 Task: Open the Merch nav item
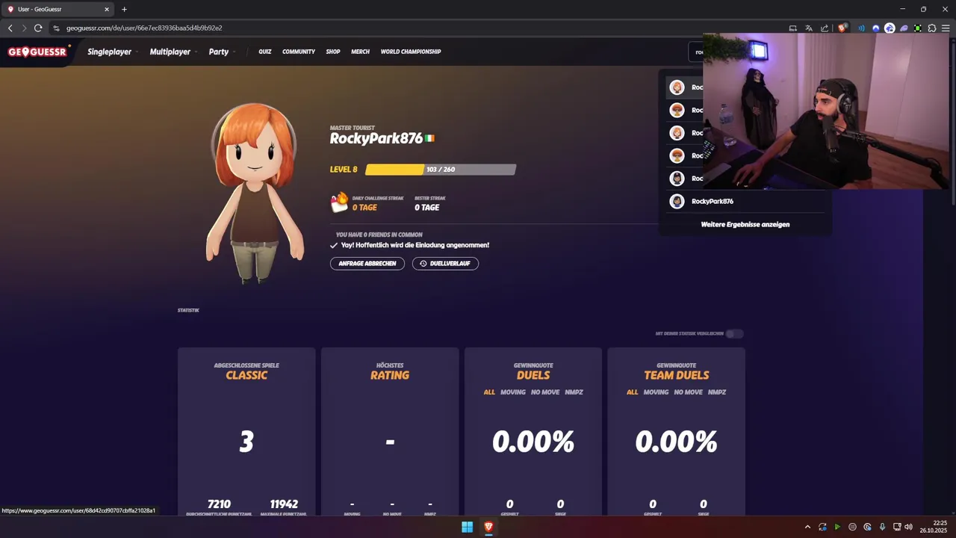[x=360, y=52]
